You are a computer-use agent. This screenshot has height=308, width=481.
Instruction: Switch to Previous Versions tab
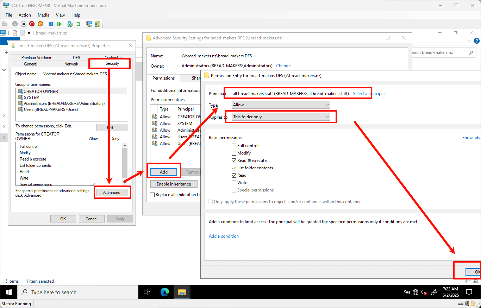click(x=36, y=58)
